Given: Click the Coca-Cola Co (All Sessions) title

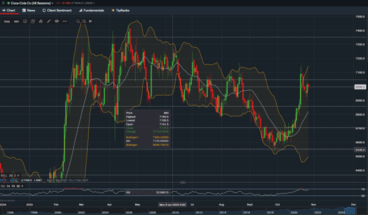Looking at the screenshot, I should (x=31, y=3).
